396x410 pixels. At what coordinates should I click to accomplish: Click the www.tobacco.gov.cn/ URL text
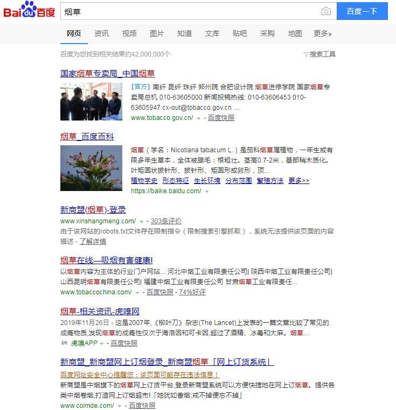(x=162, y=118)
